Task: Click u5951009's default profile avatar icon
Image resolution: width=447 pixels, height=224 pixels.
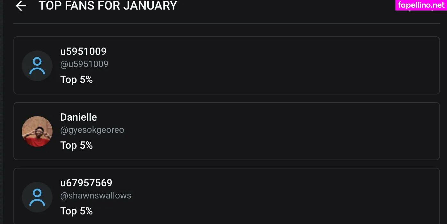Action: pyautogui.click(x=37, y=66)
